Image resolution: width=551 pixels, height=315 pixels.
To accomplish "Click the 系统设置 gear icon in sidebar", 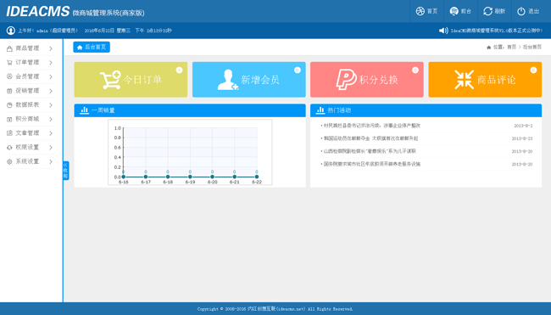I will [9, 161].
